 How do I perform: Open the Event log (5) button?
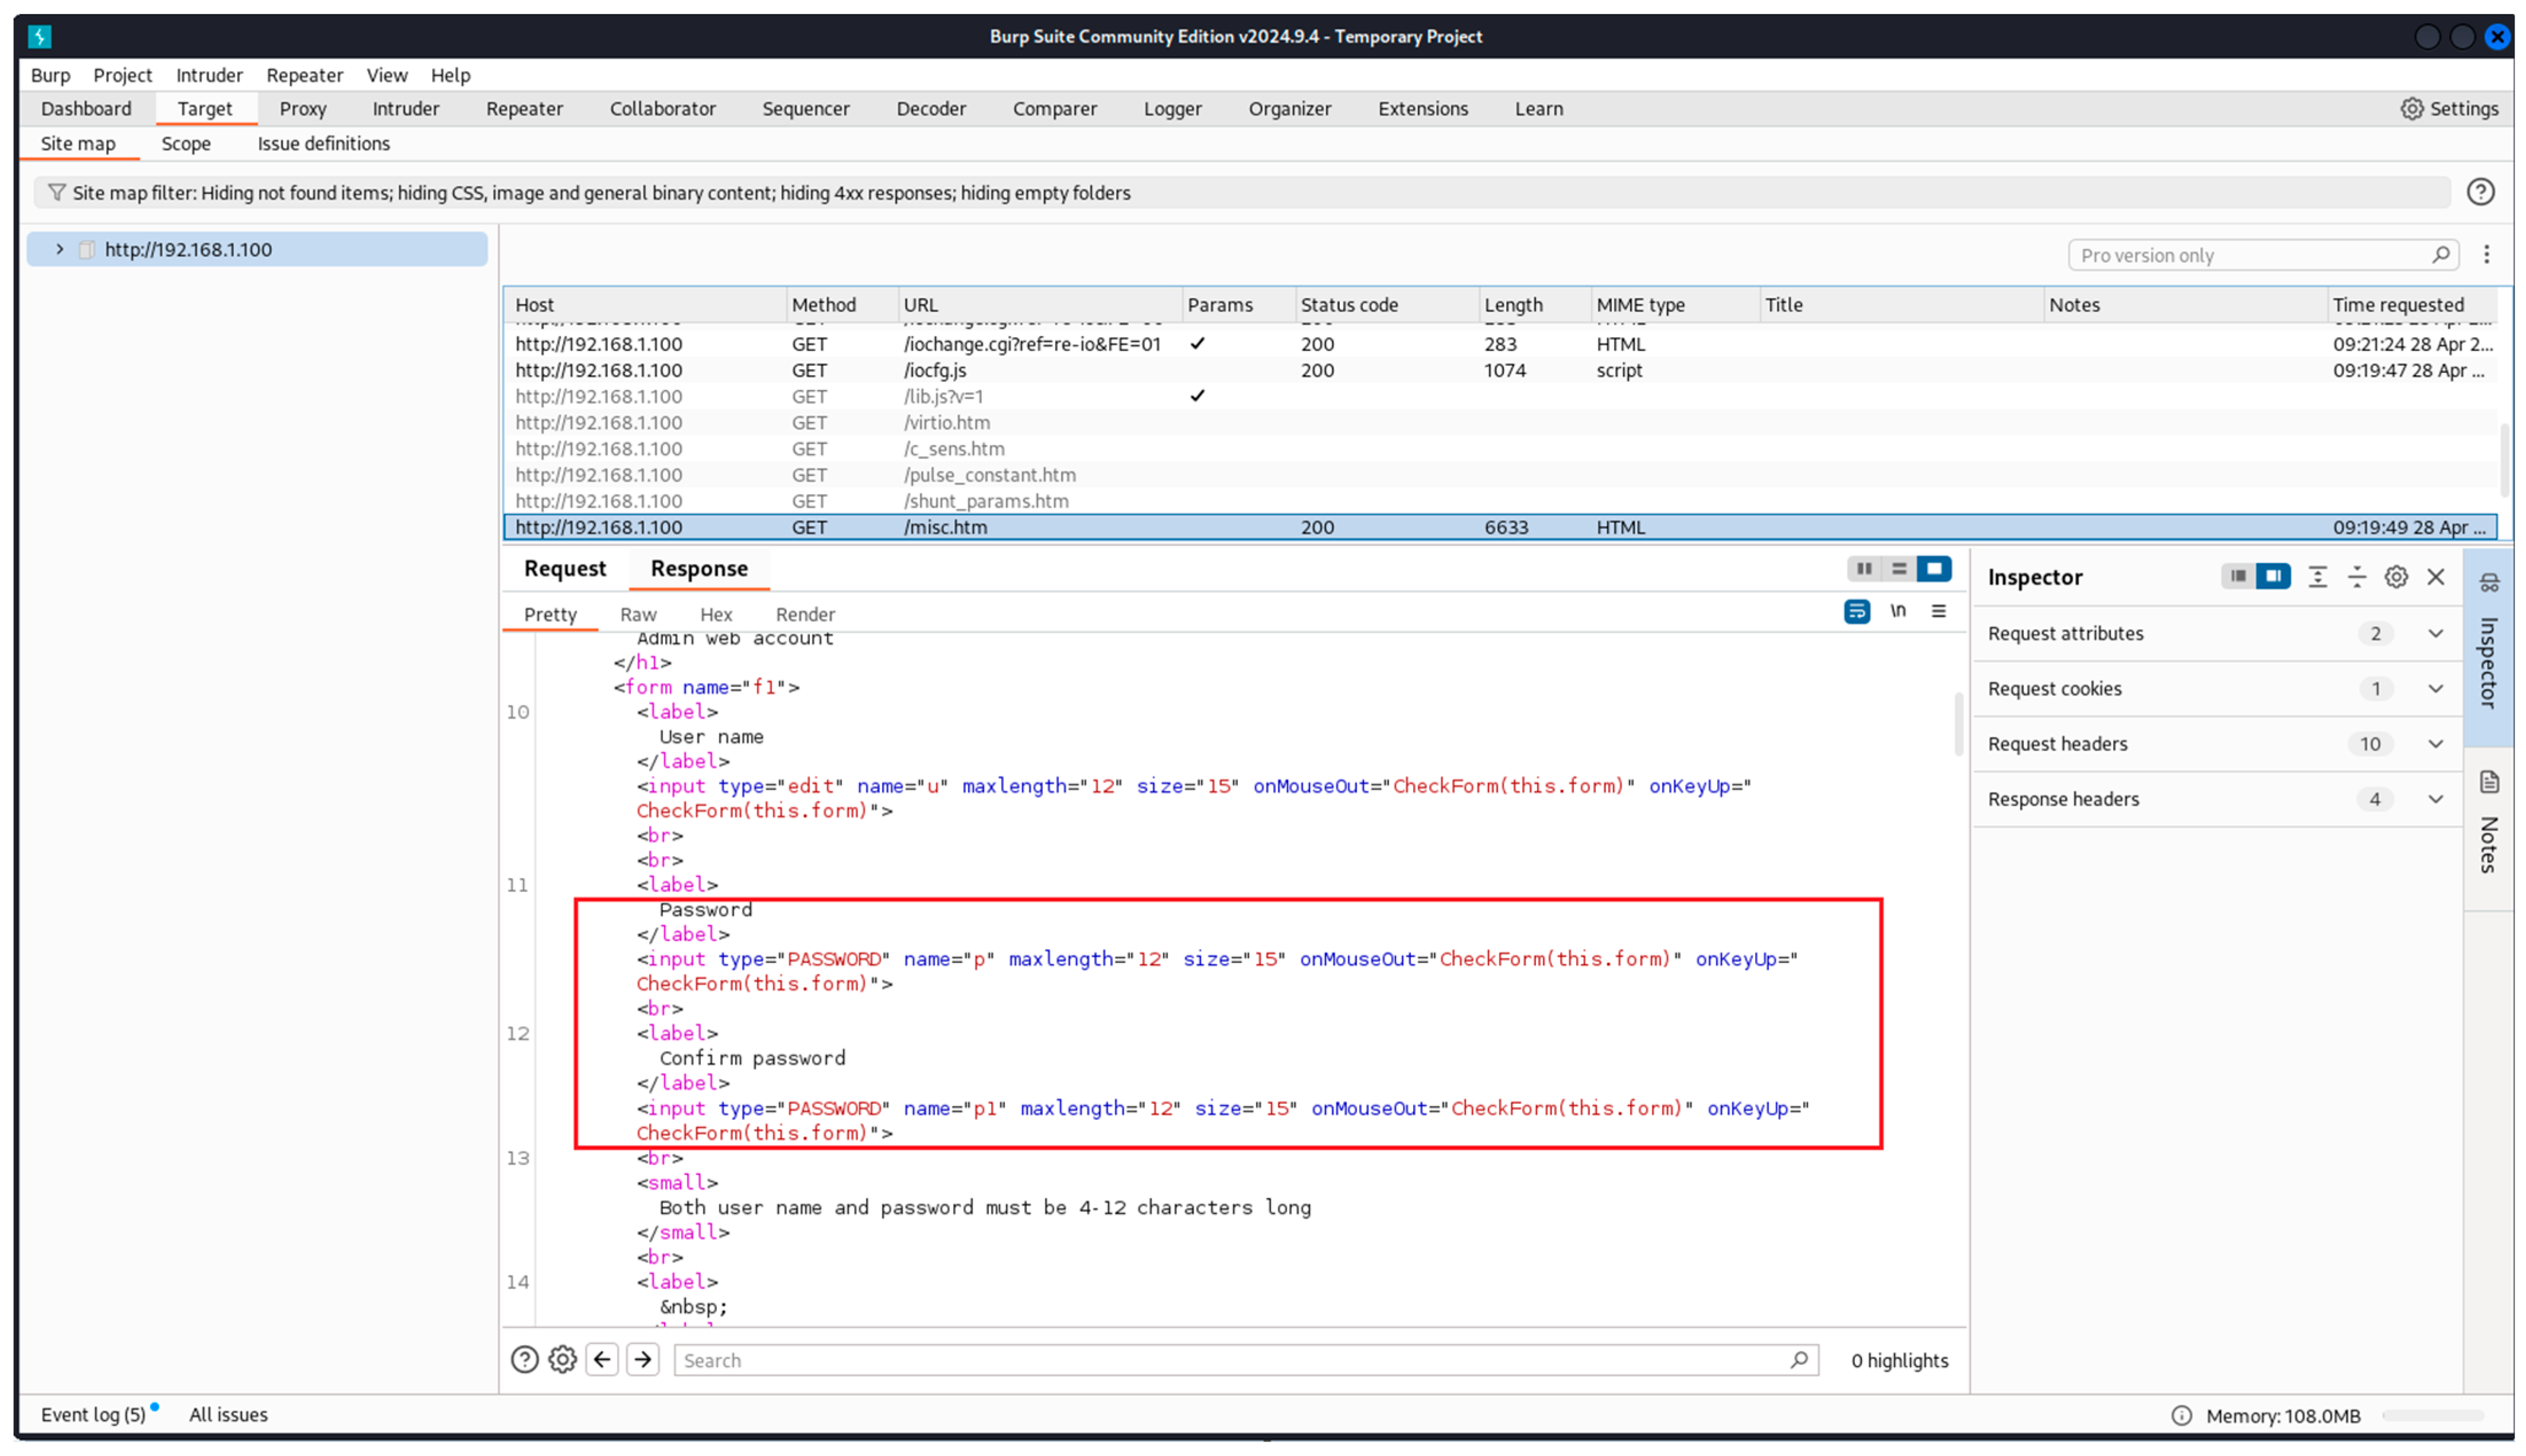pyautogui.click(x=93, y=1414)
